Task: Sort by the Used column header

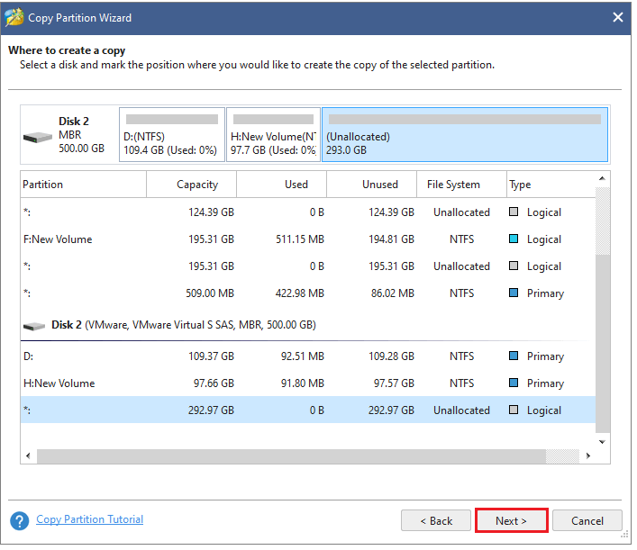Action: click(x=281, y=185)
